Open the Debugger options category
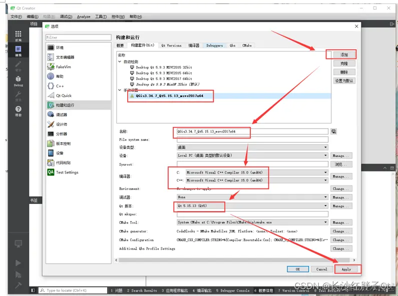 tap(79, 115)
